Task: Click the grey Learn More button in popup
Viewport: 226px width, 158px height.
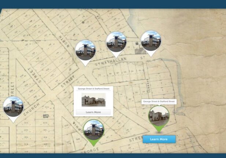Action: tap(93, 112)
